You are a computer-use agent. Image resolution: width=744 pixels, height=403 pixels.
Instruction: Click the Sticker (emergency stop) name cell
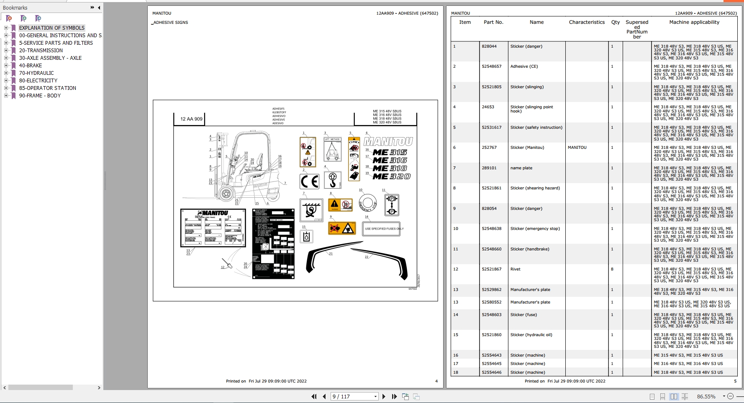click(535, 229)
